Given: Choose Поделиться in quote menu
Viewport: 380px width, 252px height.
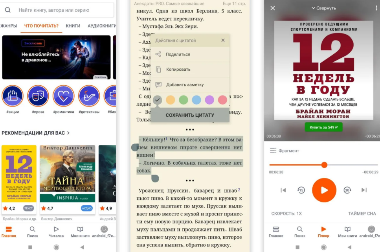Looking at the screenshot, I should (190, 54).
